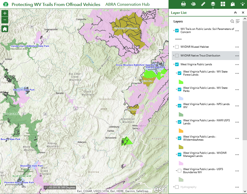The width and height of the screenshot is (247, 194).
Task: Select the Measurement ruler tool
Action: click(x=203, y=4)
